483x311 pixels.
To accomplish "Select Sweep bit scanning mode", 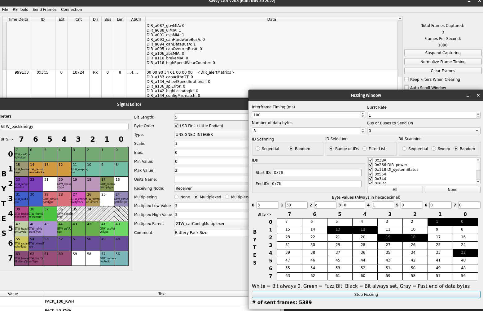I will [x=434, y=149].
